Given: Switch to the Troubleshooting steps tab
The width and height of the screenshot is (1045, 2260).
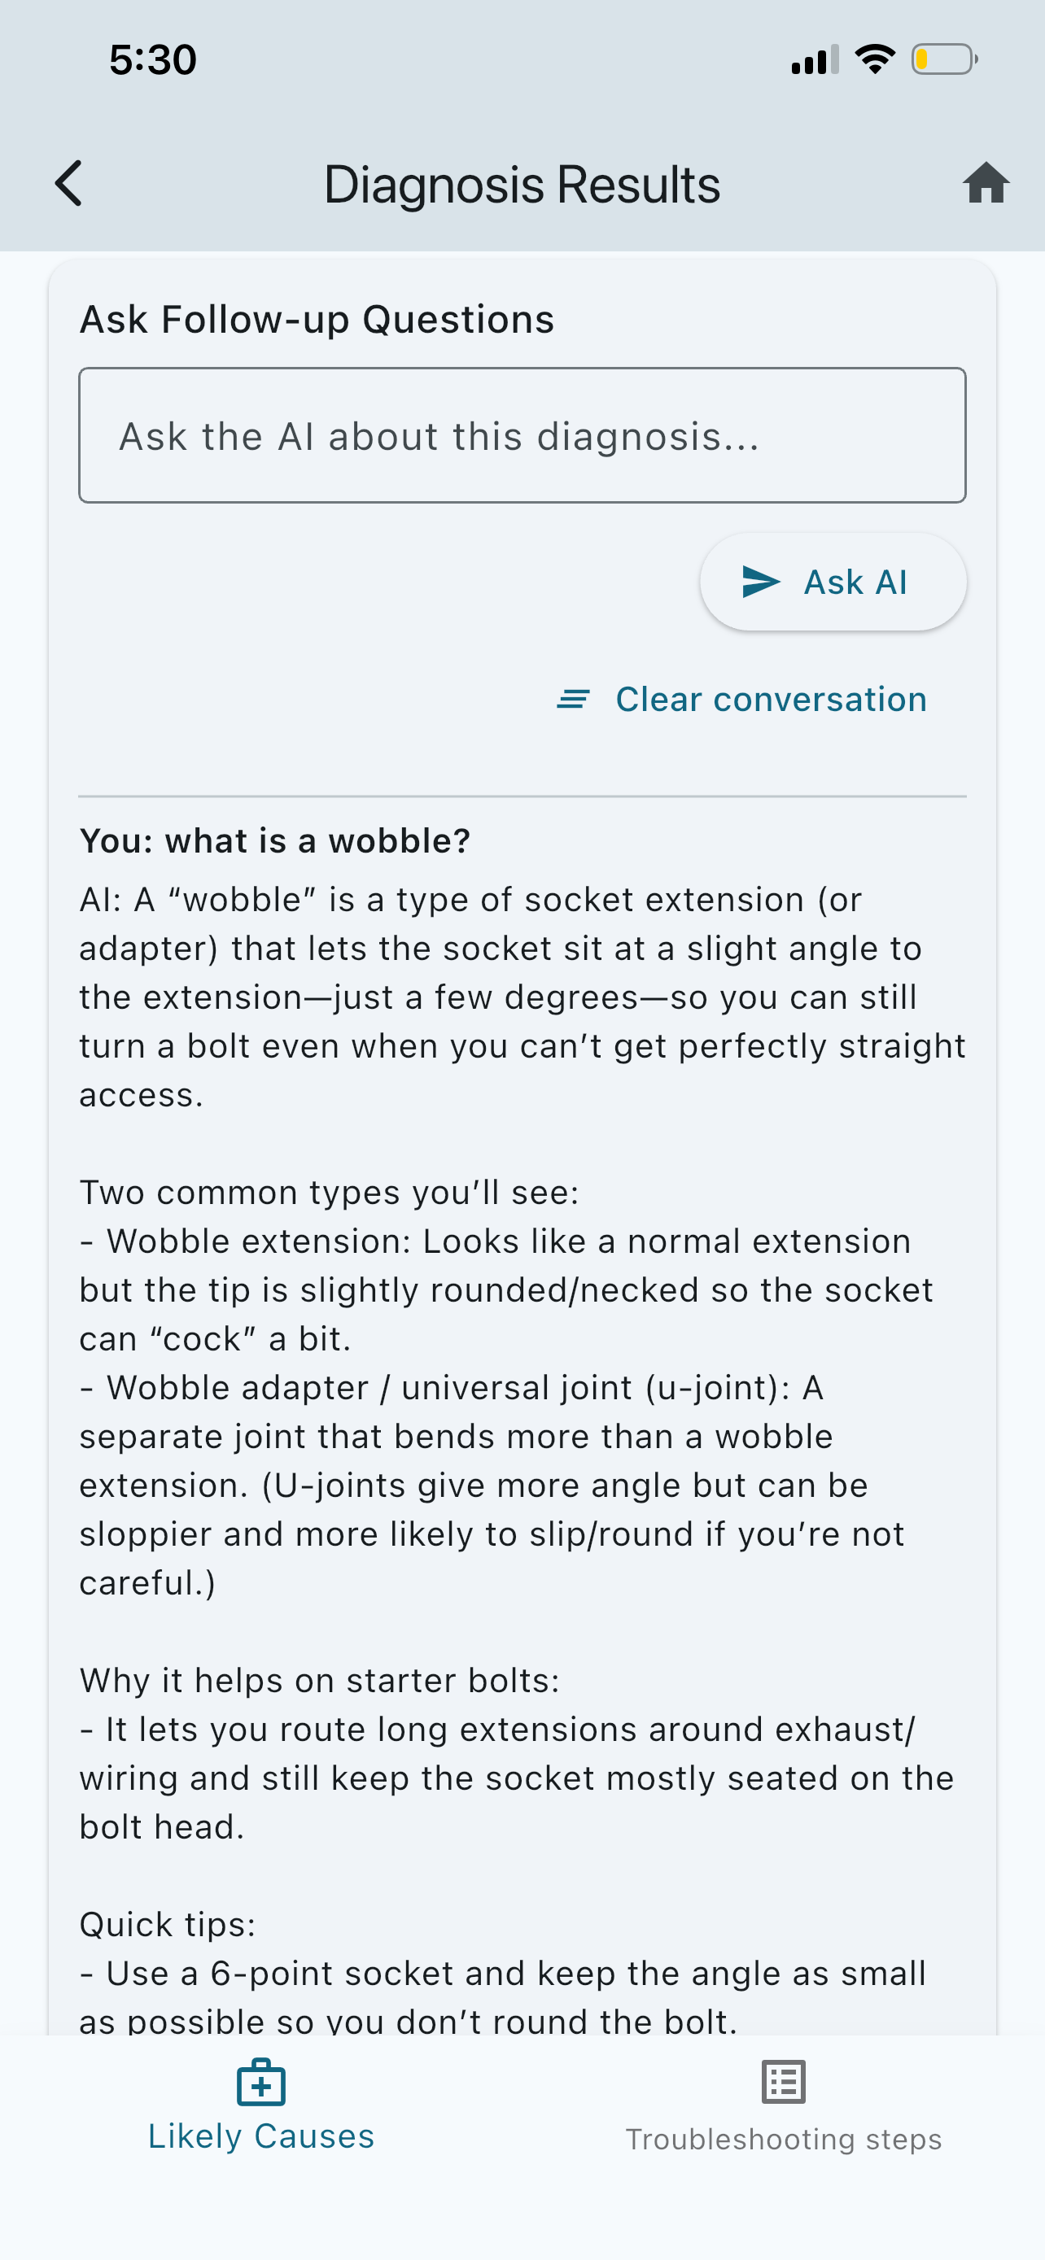Looking at the screenshot, I should point(784,2139).
